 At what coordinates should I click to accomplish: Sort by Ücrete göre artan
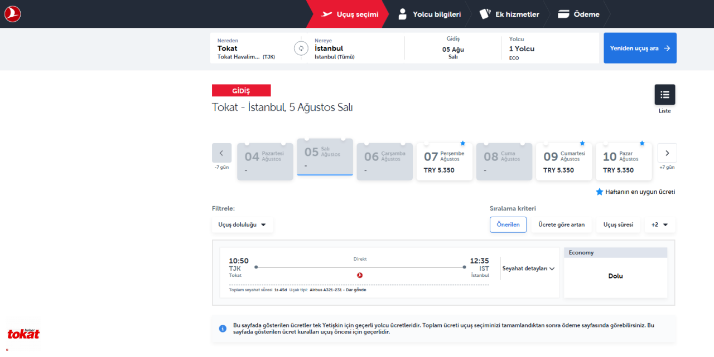pyautogui.click(x=562, y=224)
